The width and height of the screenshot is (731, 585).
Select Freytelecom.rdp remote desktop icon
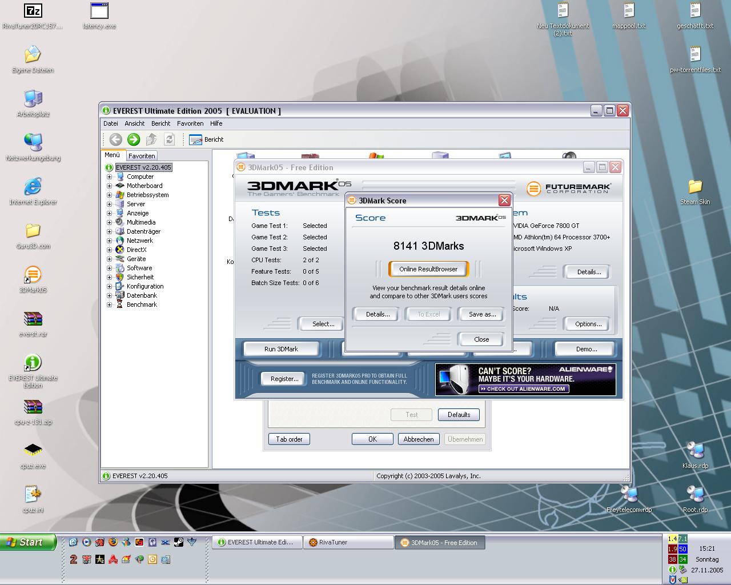click(629, 499)
